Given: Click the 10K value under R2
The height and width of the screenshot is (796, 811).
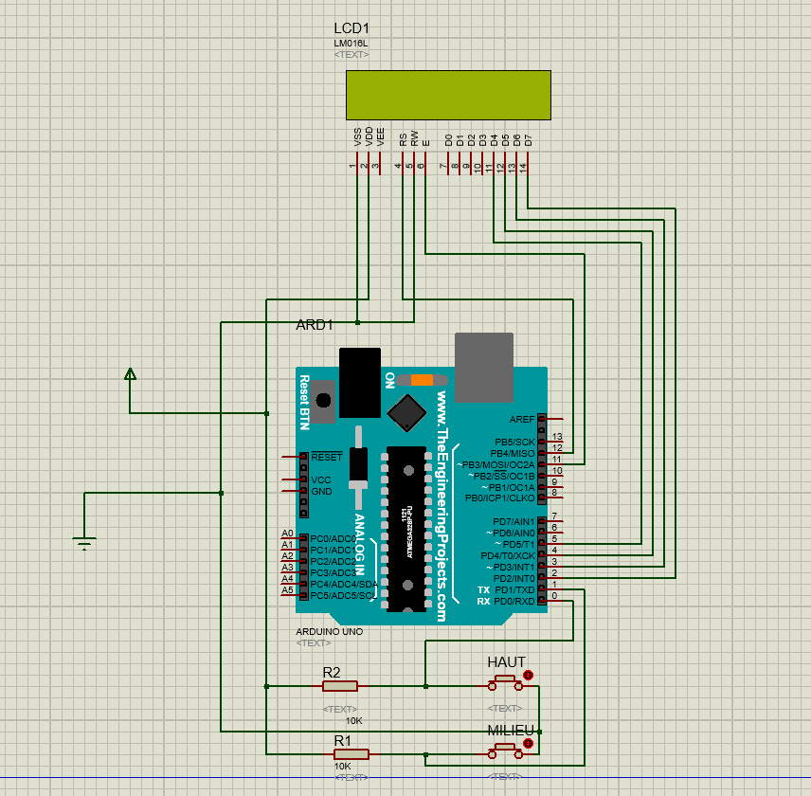Looking at the screenshot, I should (x=353, y=720).
